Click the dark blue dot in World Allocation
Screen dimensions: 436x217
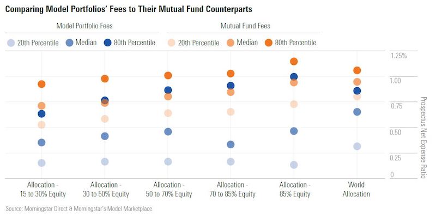click(x=357, y=91)
